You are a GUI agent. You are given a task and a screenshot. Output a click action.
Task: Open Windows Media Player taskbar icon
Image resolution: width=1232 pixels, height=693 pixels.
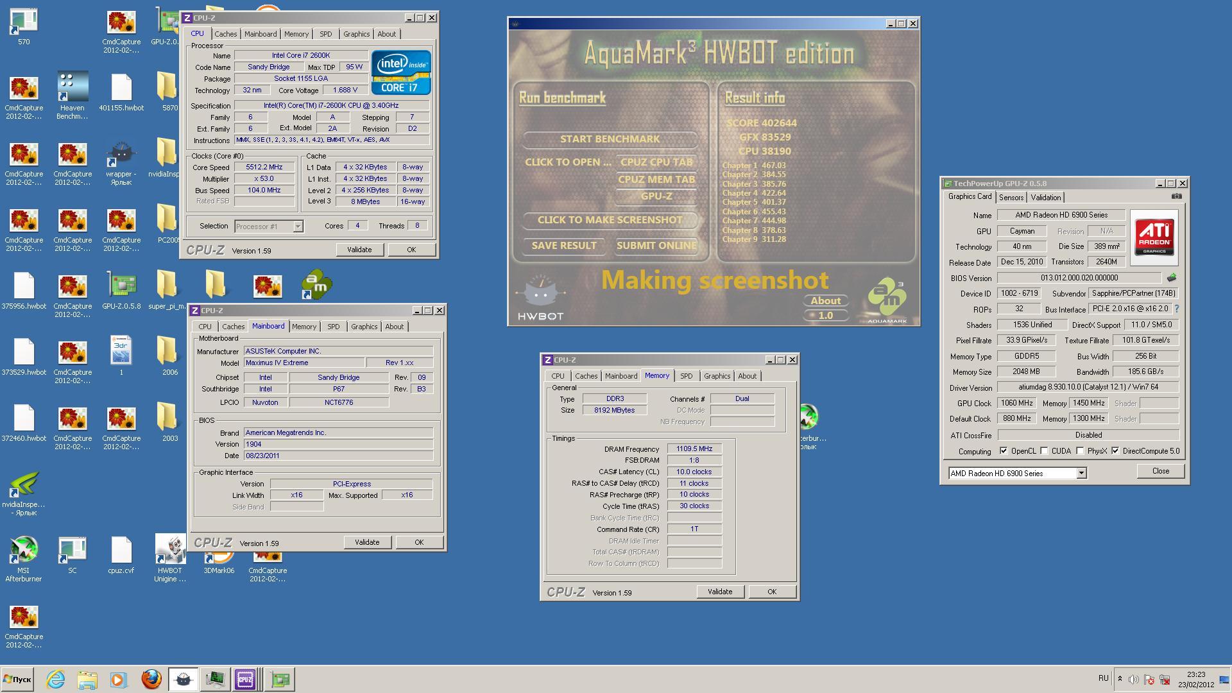coord(118,679)
